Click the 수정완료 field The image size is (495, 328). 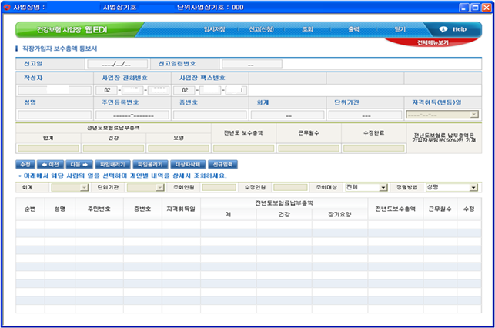pos(374,148)
